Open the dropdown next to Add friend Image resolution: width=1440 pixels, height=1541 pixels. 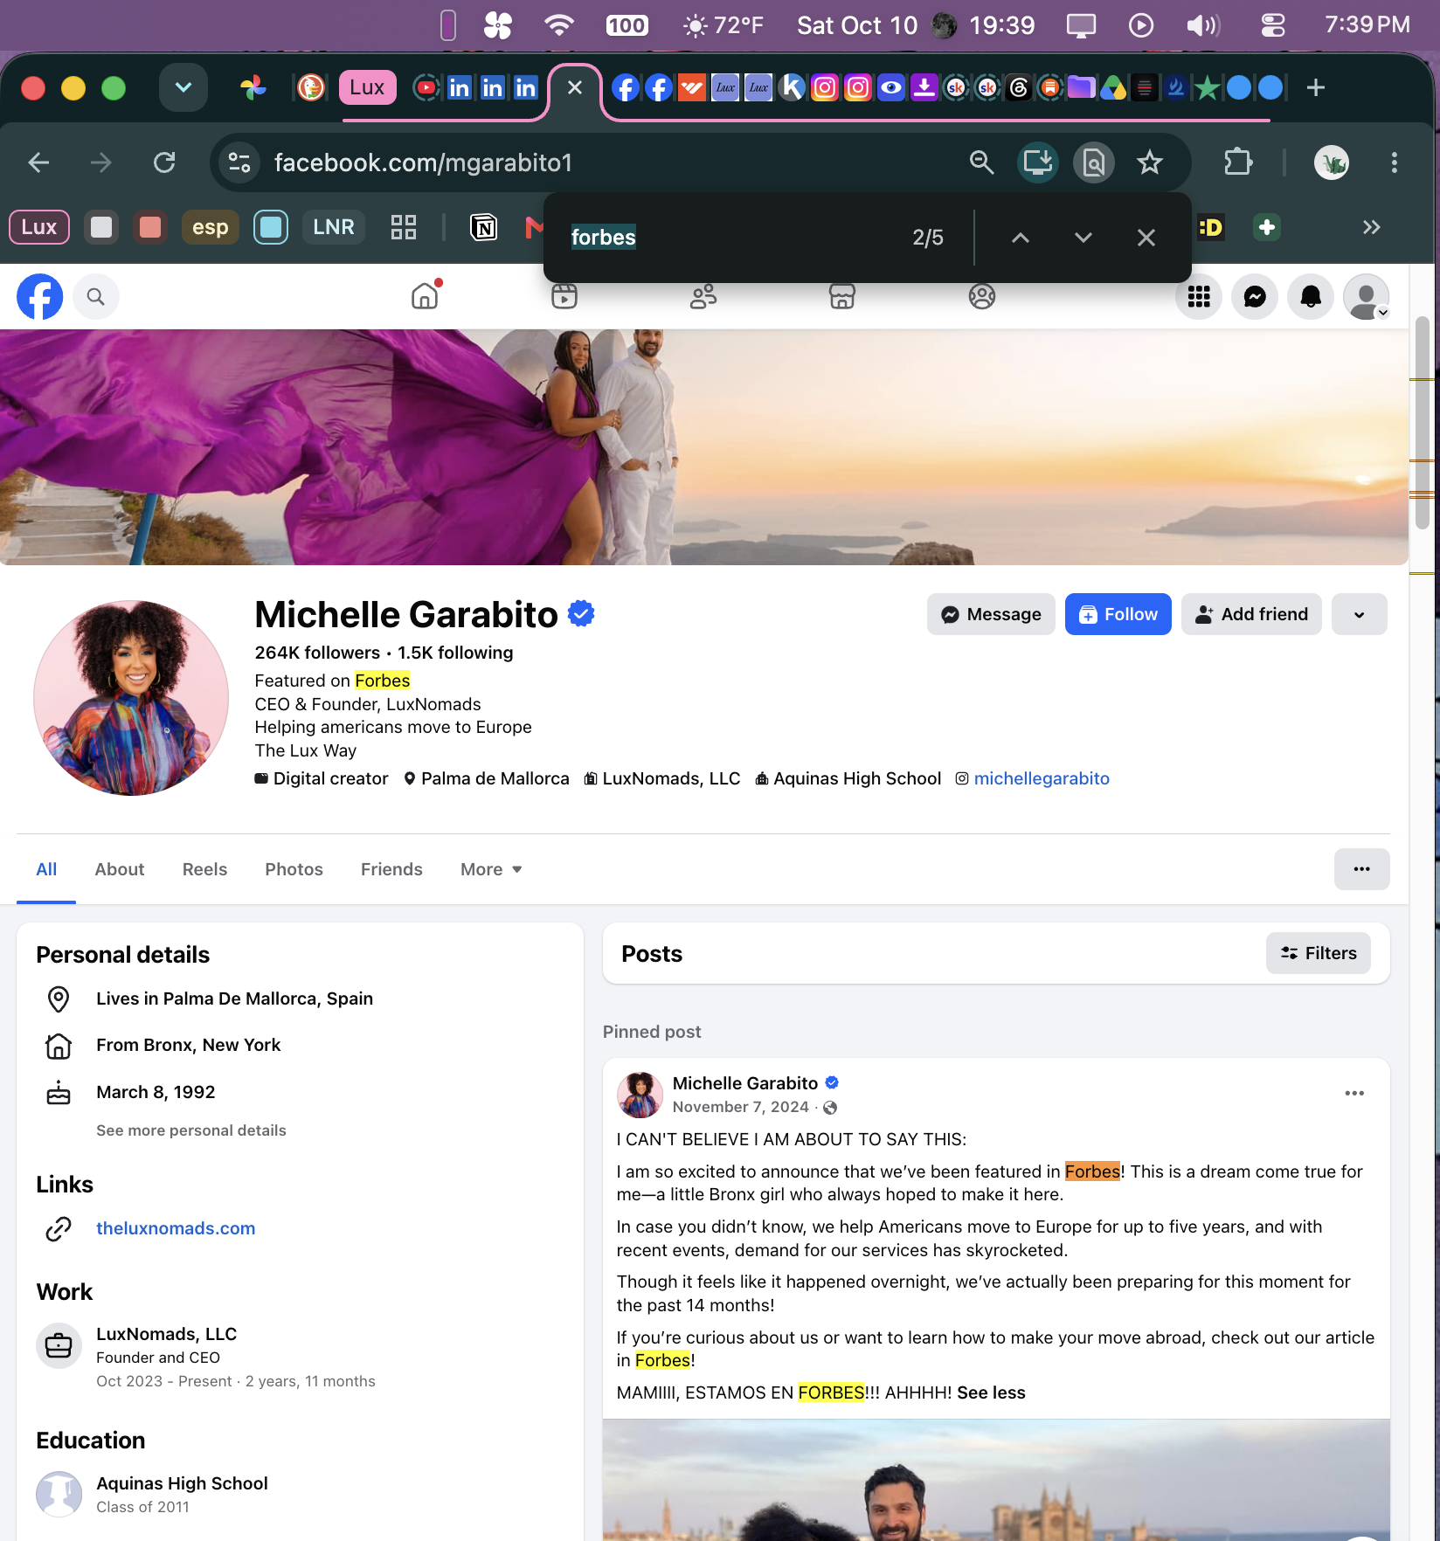(x=1359, y=614)
